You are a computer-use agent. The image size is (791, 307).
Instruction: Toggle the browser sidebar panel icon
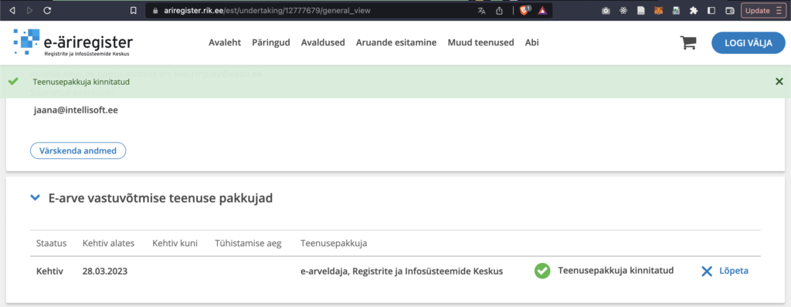711,10
